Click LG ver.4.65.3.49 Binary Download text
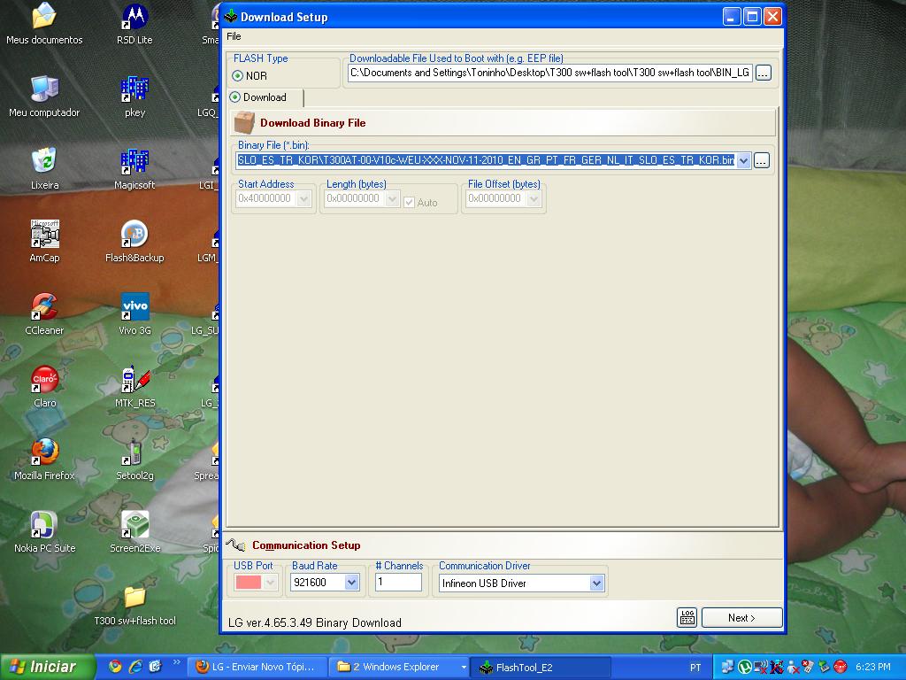Image resolution: width=906 pixels, height=680 pixels. point(315,622)
